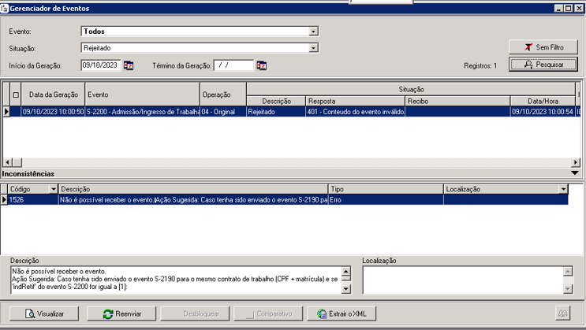
Task: Extract the XML with Extrair o XML
Action: (x=342, y=313)
